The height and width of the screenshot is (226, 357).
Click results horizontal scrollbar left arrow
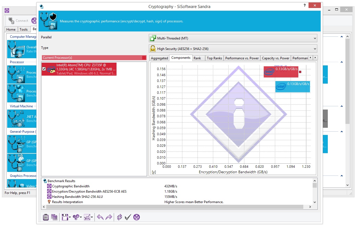(x=44, y=207)
